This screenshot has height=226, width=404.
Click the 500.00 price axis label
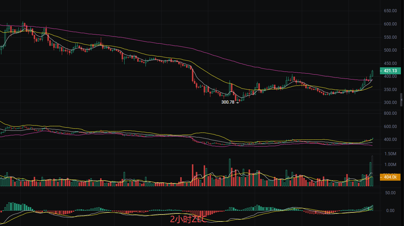coord(390,50)
